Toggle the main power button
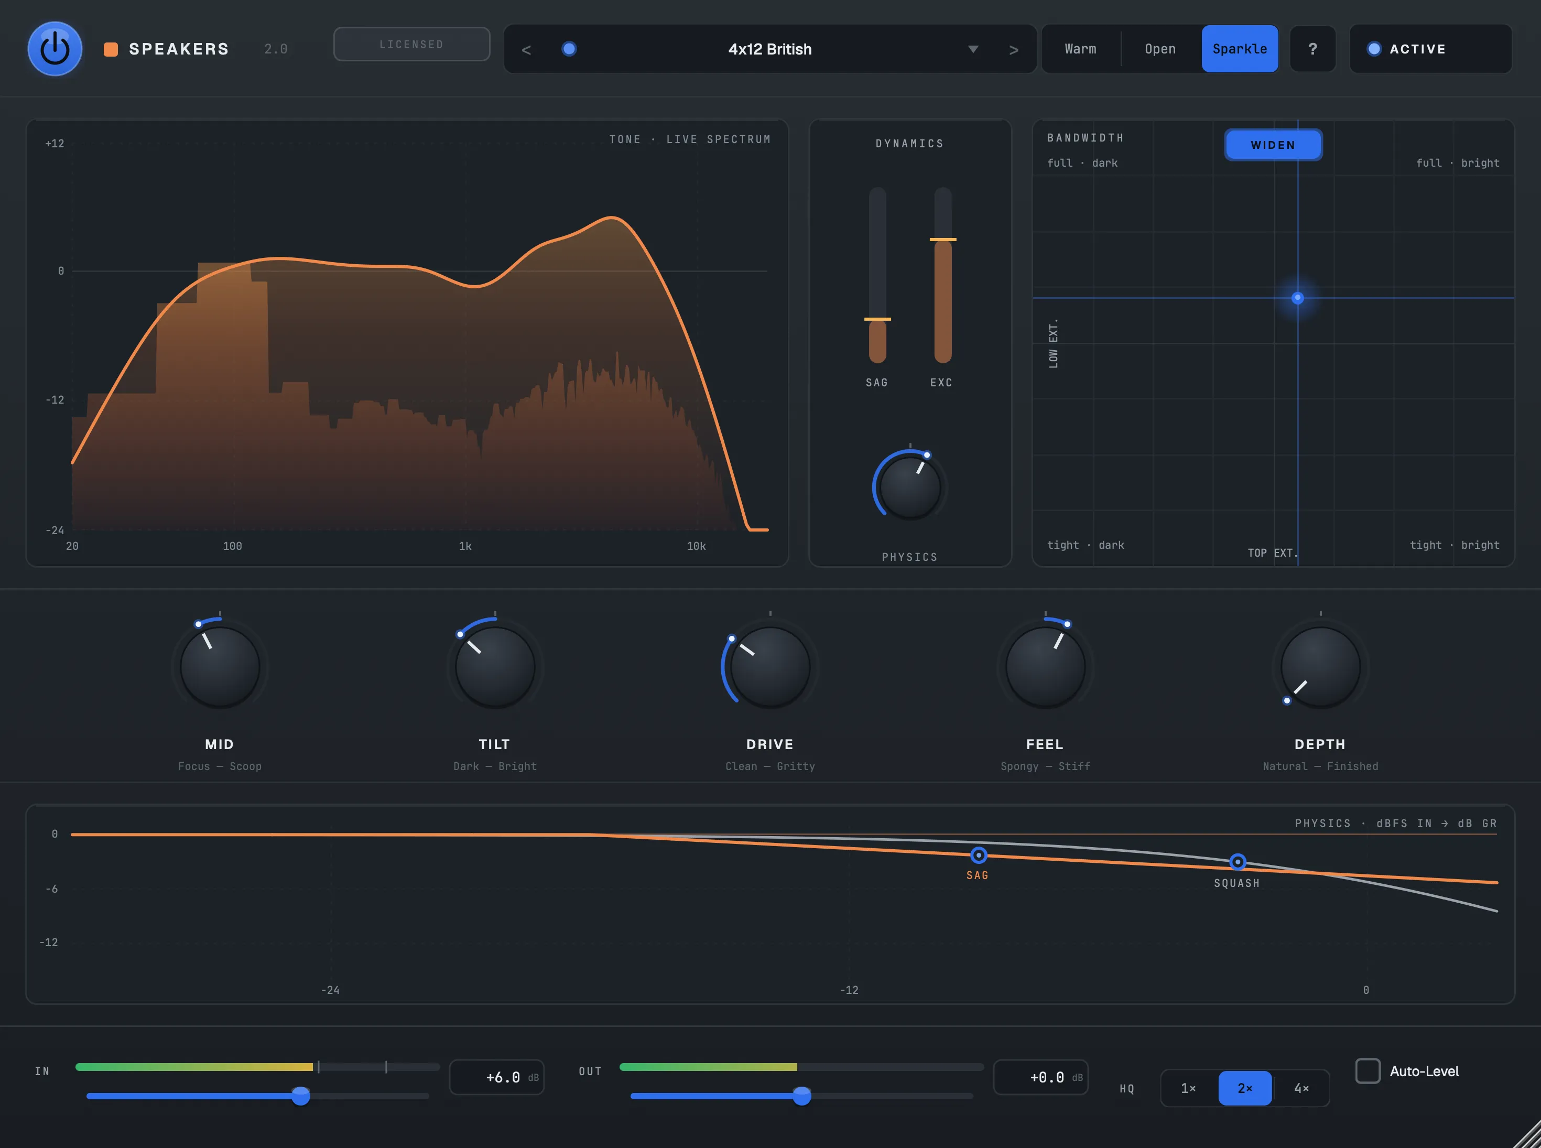This screenshot has width=1541, height=1148. pyautogui.click(x=55, y=49)
